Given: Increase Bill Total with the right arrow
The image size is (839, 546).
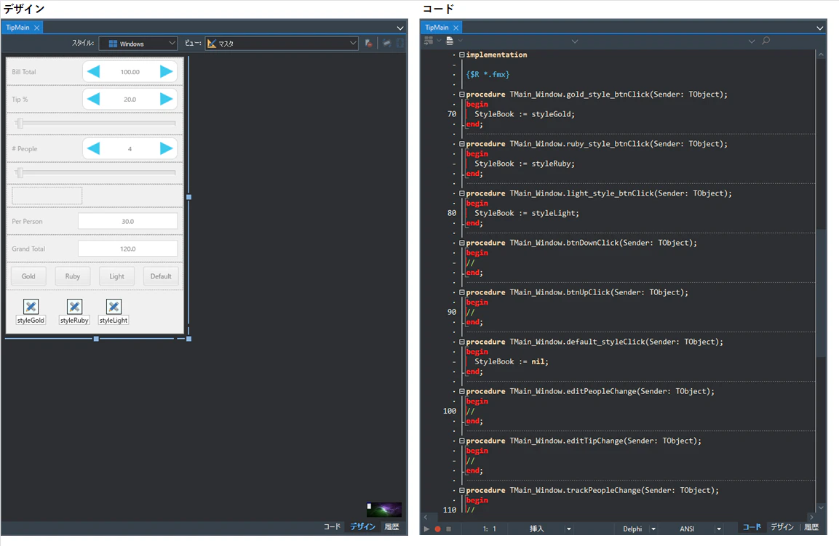Looking at the screenshot, I should tap(167, 72).
